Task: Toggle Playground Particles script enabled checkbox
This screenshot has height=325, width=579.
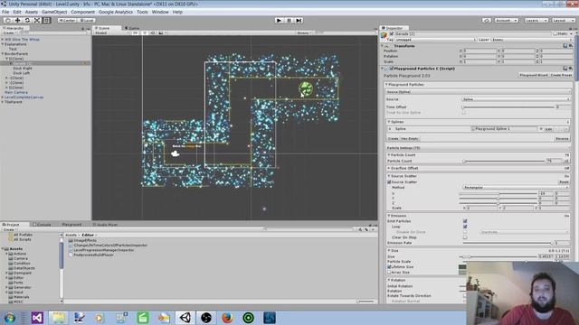Action: [x=392, y=69]
